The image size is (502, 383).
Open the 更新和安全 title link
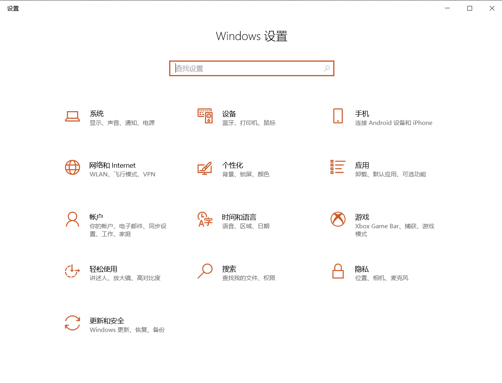pos(107,321)
